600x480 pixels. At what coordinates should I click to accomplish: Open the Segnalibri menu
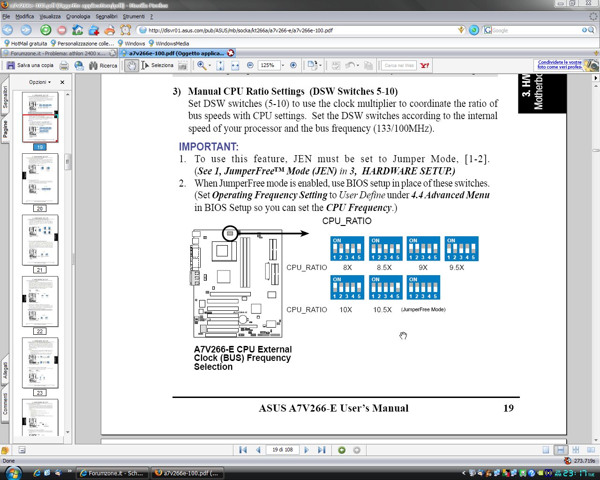[x=106, y=16]
